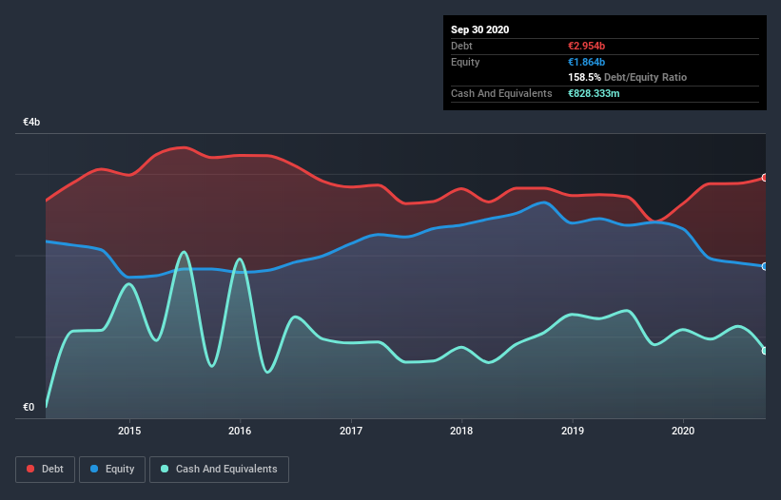Image resolution: width=781 pixels, height=500 pixels.
Task: Click the 158.5% Debt/Equity Ratio text
Action: (628, 77)
